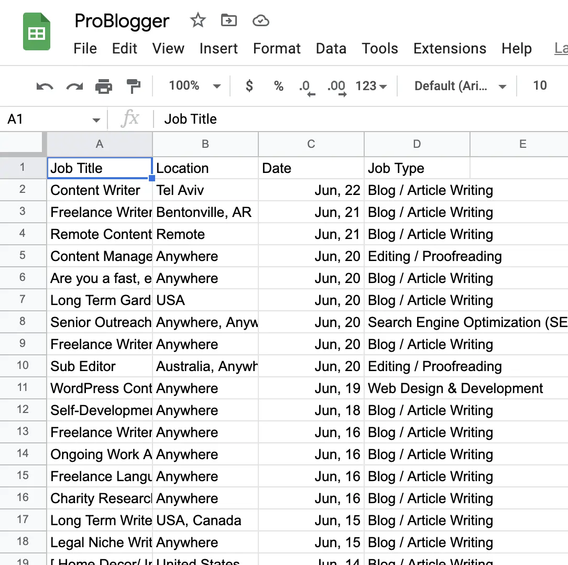568x565 pixels.
Task: Open the Format menu
Action: click(x=277, y=49)
